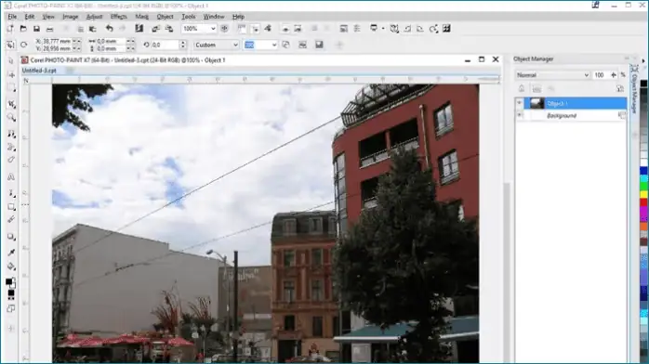Select the Object Pick tool in toolbox
This screenshot has height=364, width=649.
point(11,61)
